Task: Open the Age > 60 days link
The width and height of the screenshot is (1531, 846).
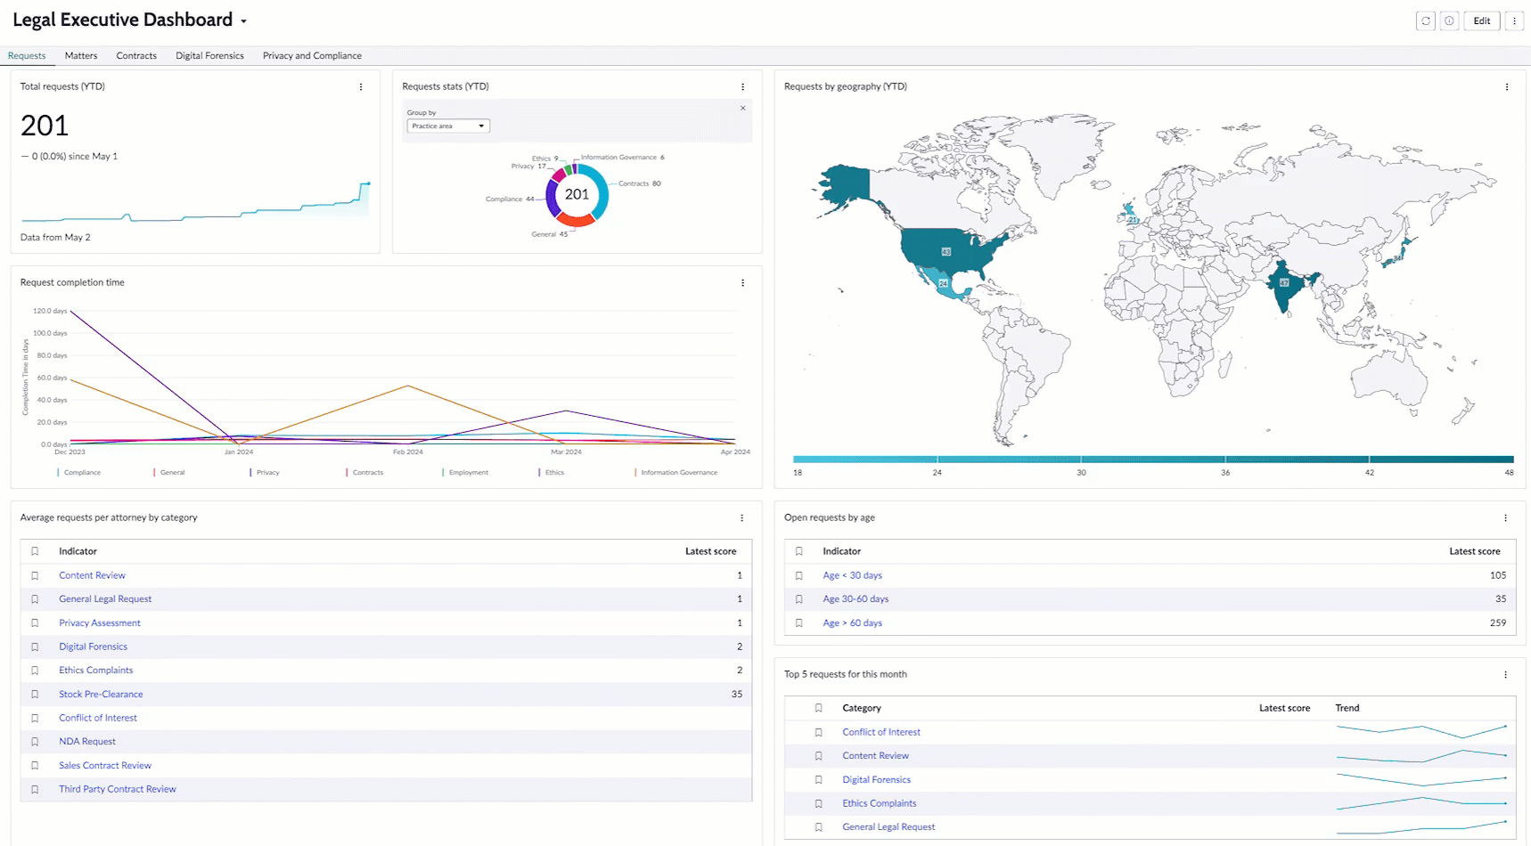Action: click(x=852, y=623)
